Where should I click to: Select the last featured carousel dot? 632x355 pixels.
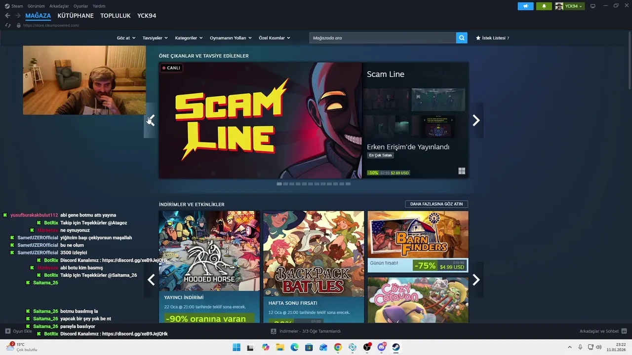(x=348, y=184)
